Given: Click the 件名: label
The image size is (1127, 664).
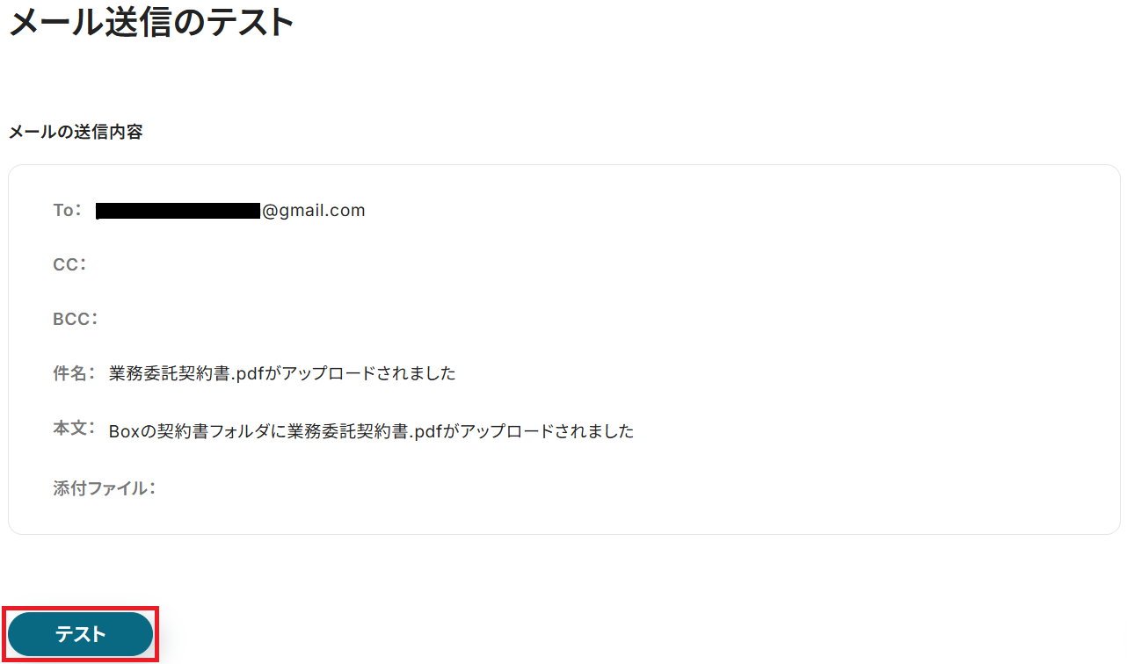Looking at the screenshot, I should pos(74,373).
